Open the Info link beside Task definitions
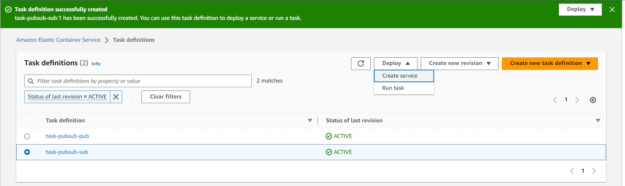This screenshot has height=186, width=625. point(96,64)
